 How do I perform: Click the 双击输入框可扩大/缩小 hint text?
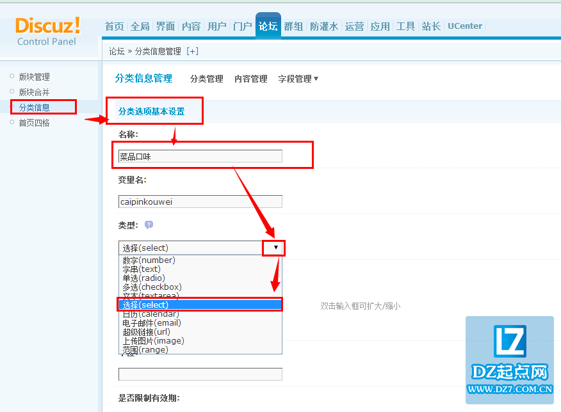click(x=361, y=306)
